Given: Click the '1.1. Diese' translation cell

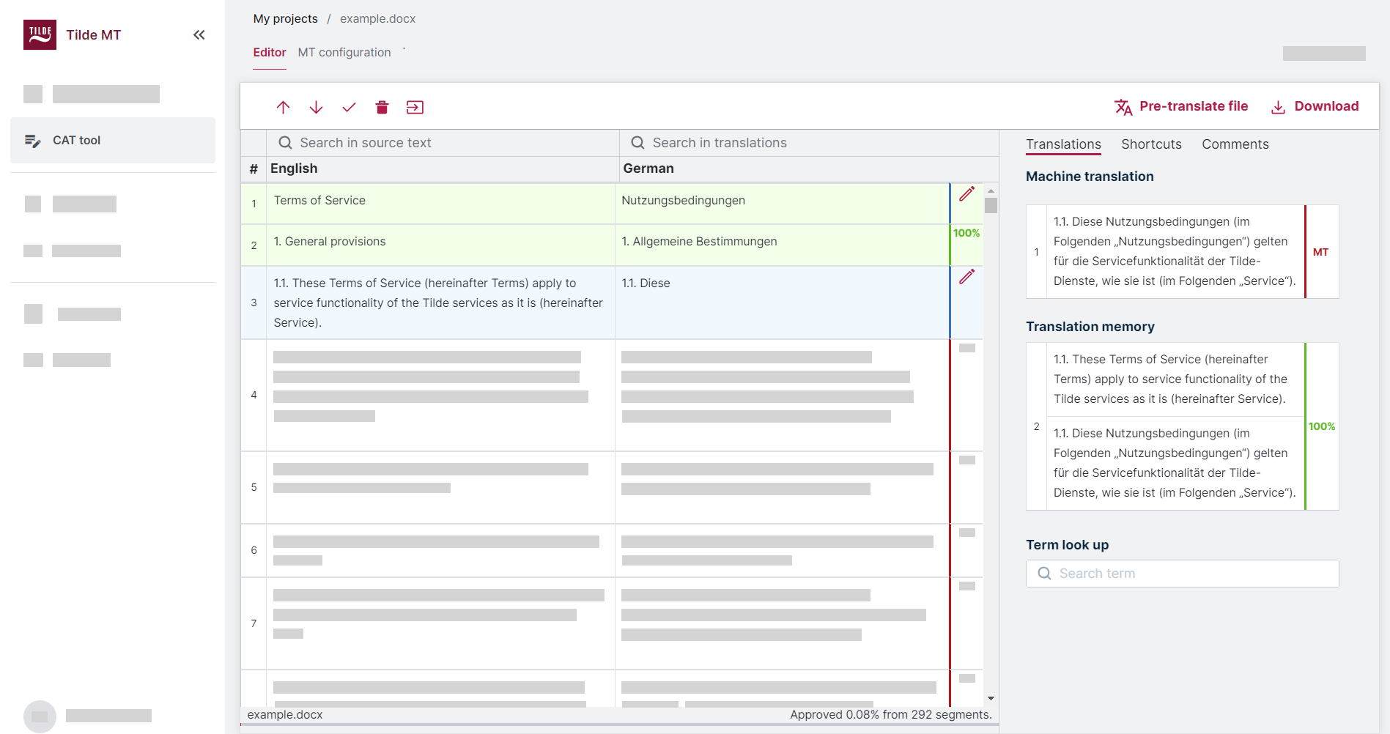Looking at the screenshot, I should 783,303.
